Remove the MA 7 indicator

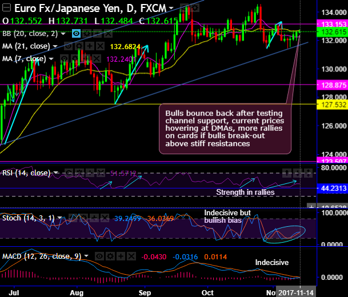(97, 59)
